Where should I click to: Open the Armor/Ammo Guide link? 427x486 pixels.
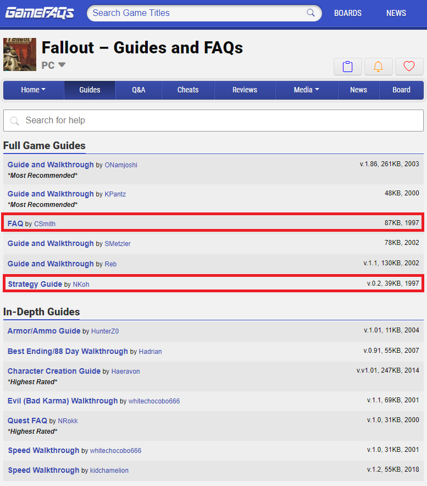pyautogui.click(x=44, y=331)
